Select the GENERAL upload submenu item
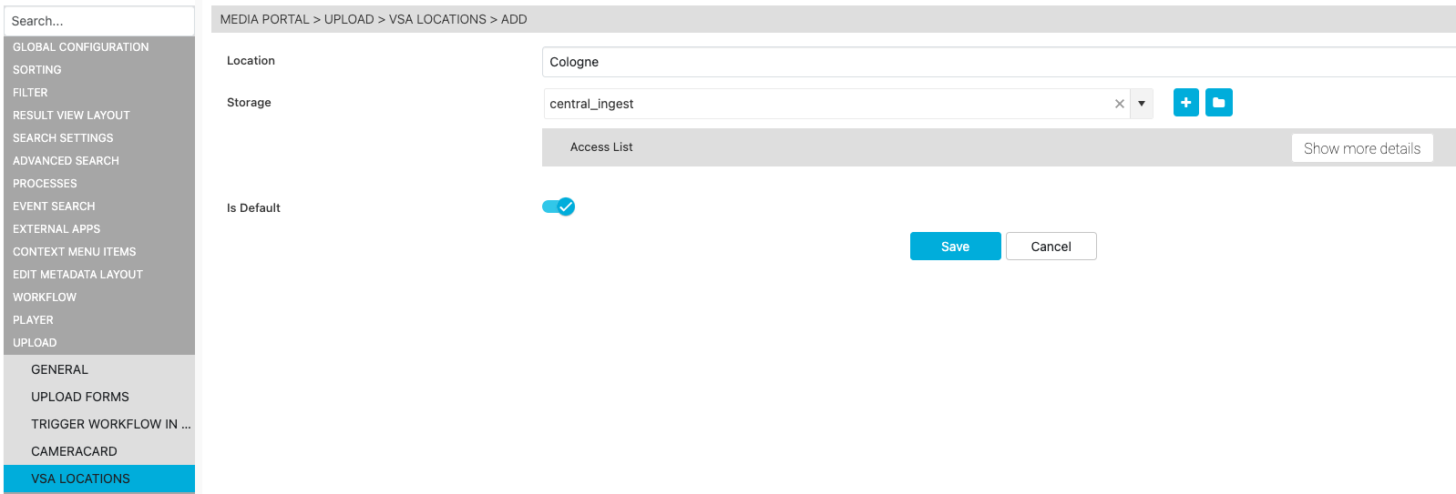 [59, 369]
